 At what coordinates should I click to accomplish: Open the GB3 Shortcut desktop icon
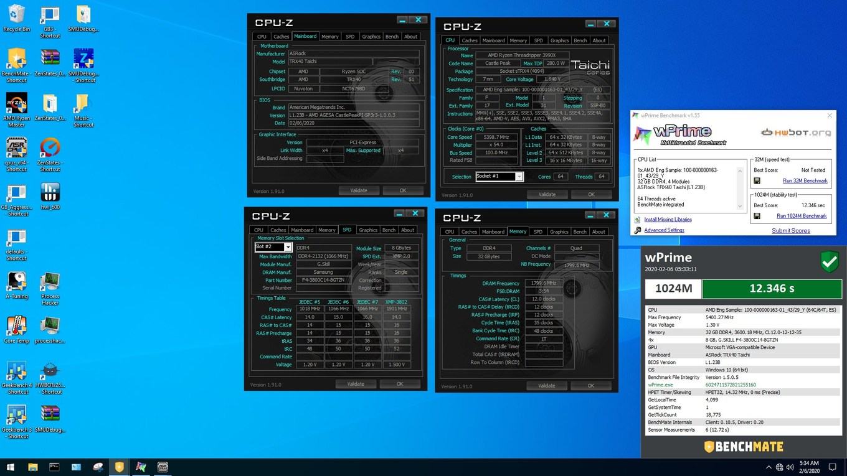pyautogui.click(x=50, y=22)
